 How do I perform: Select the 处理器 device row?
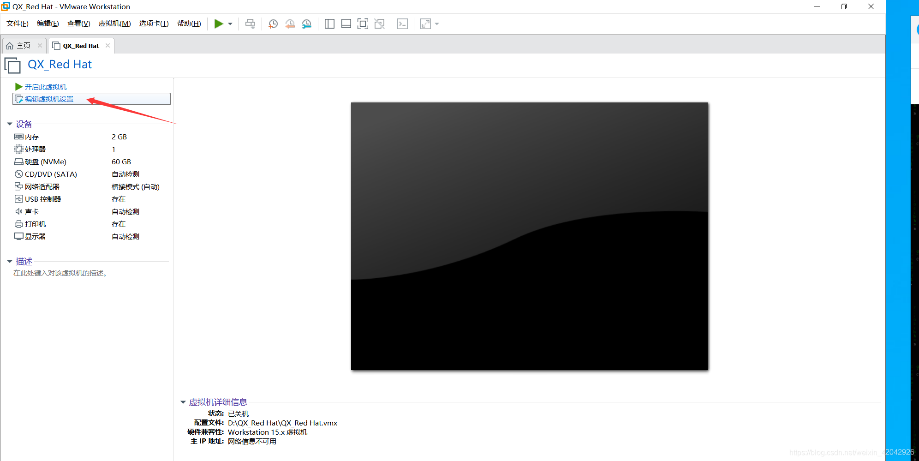pyautogui.click(x=91, y=149)
